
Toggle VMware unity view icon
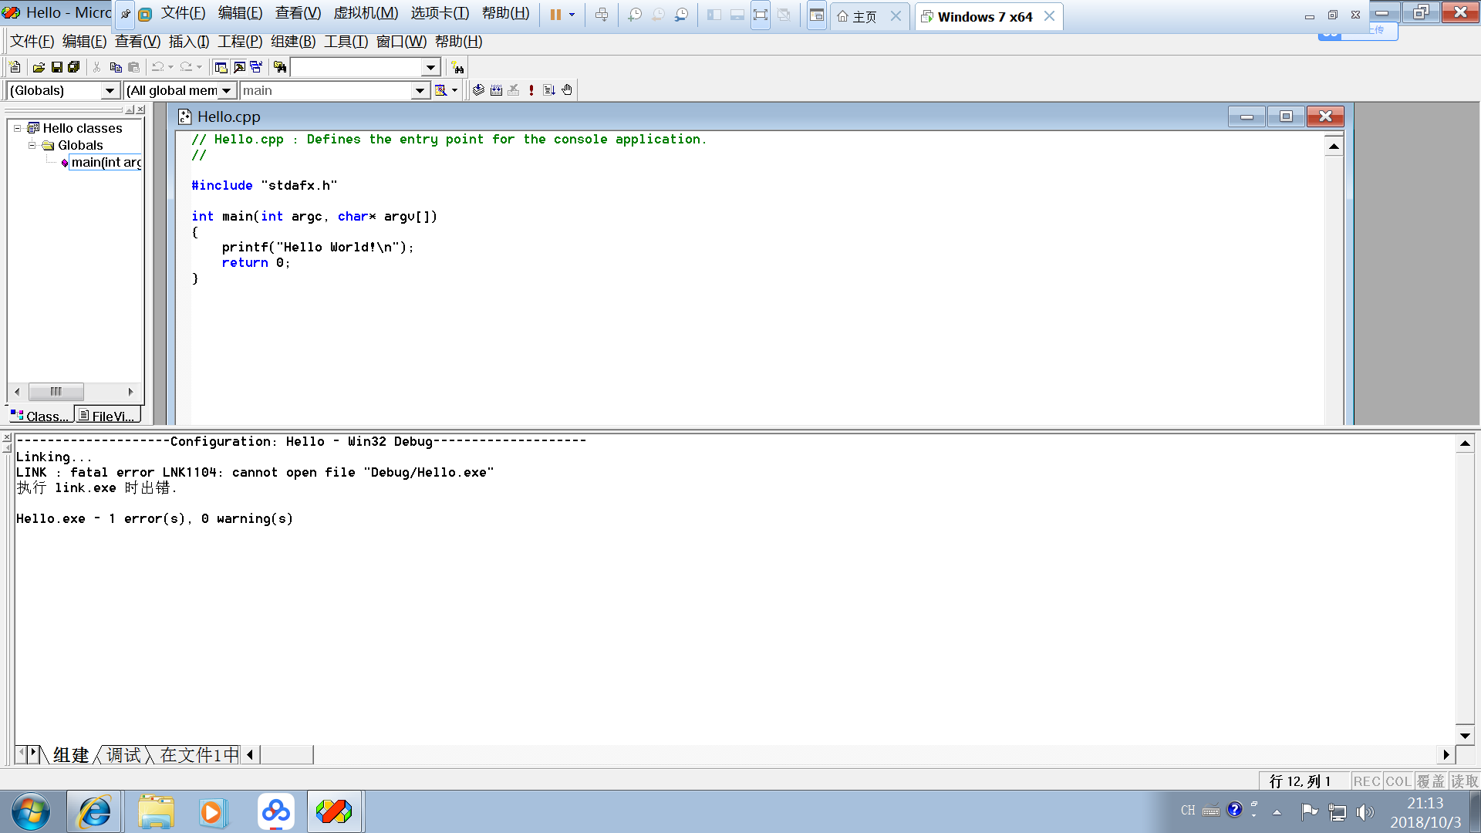(784, 15)
